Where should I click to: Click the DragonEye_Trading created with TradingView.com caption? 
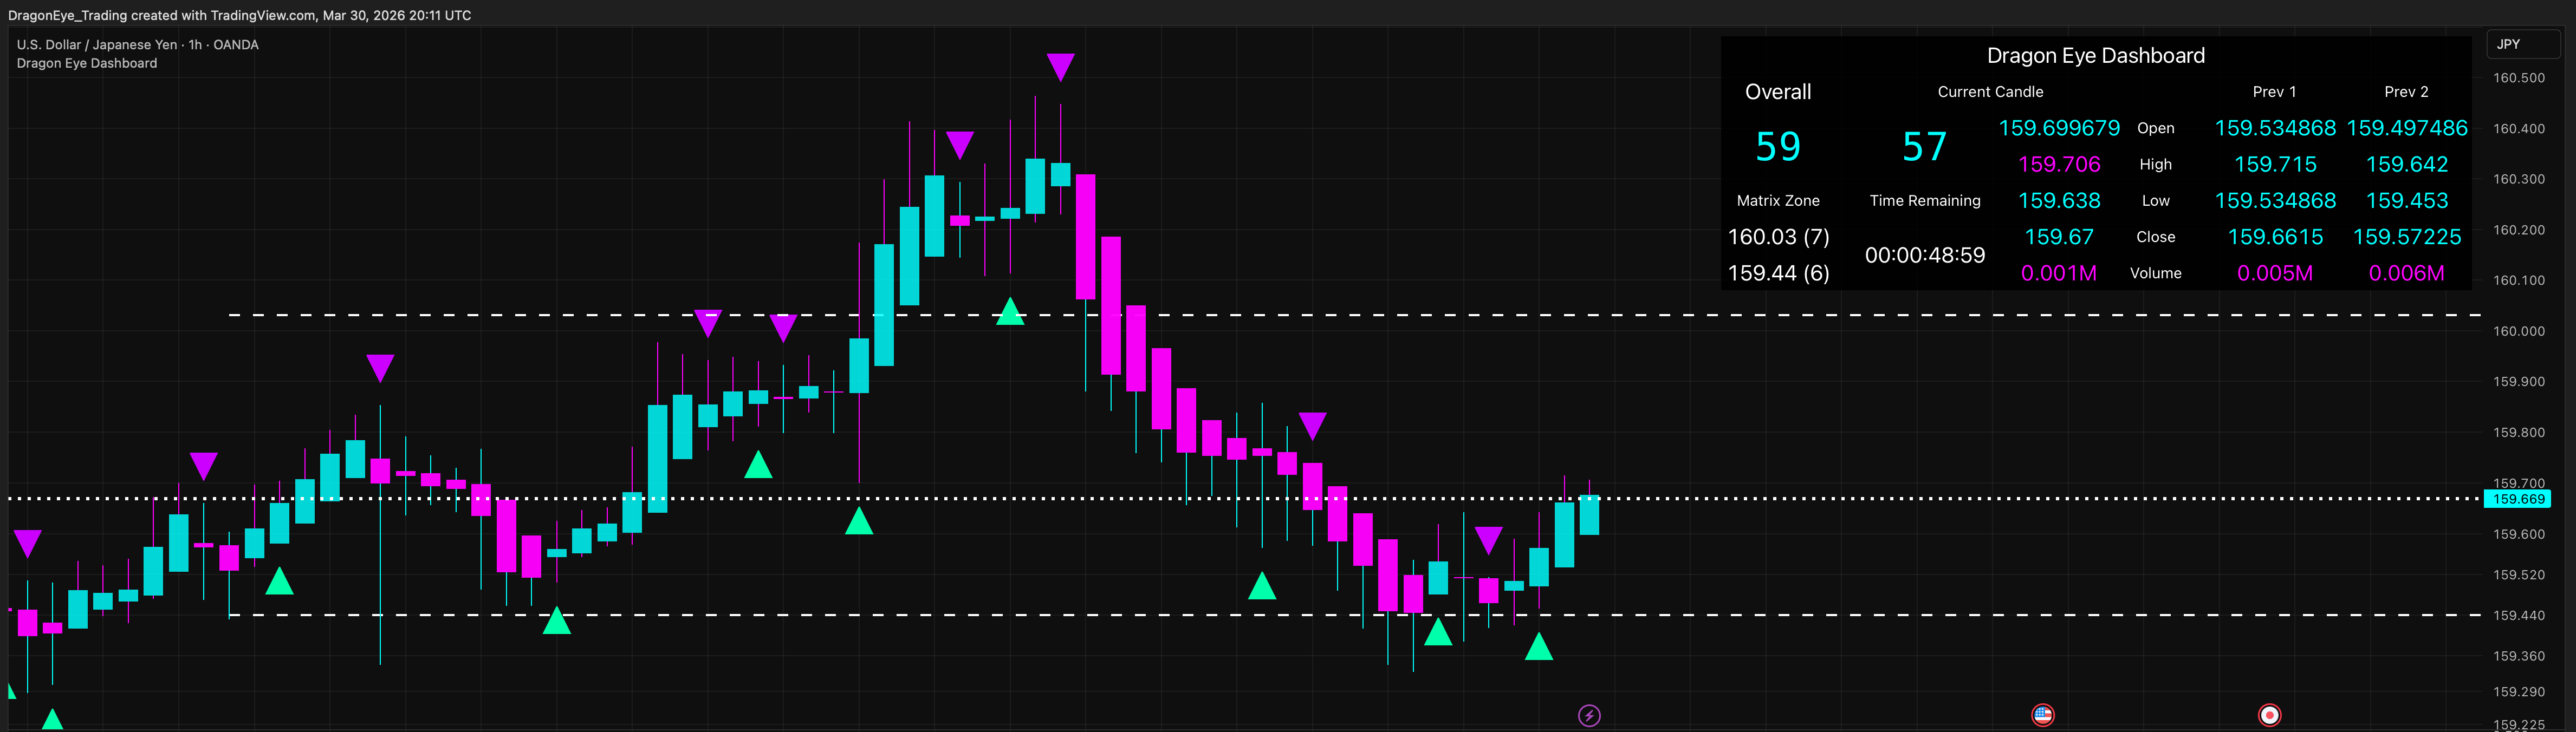239,15
